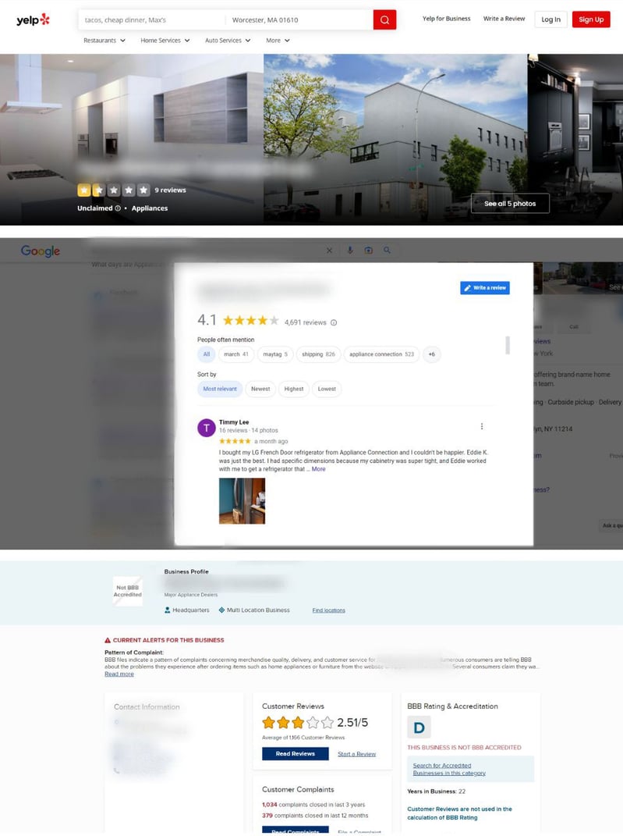The image size is (623, 836).
Task: Sort reviews by Most relevant
Action: point(220,390)
